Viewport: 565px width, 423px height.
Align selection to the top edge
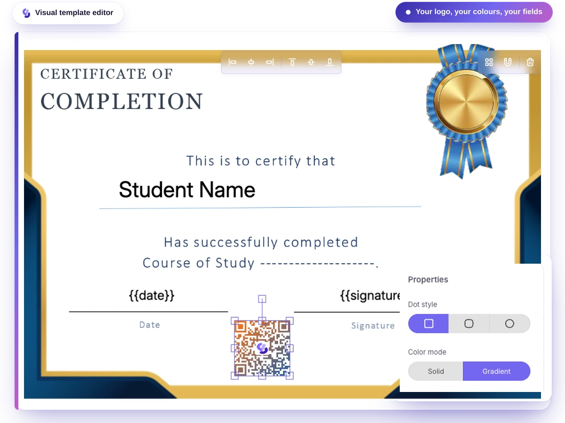tap(292, 62)
